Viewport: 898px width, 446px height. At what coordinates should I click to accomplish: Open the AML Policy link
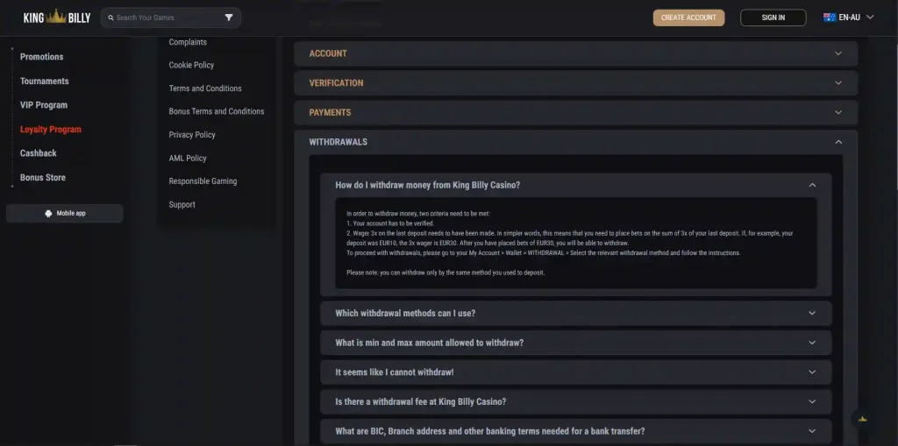point(188,158)
